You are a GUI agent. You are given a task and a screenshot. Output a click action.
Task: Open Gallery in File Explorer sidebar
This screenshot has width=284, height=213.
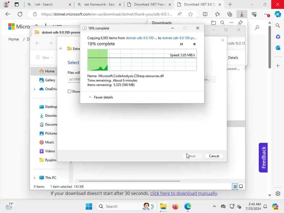coord(47,80)
